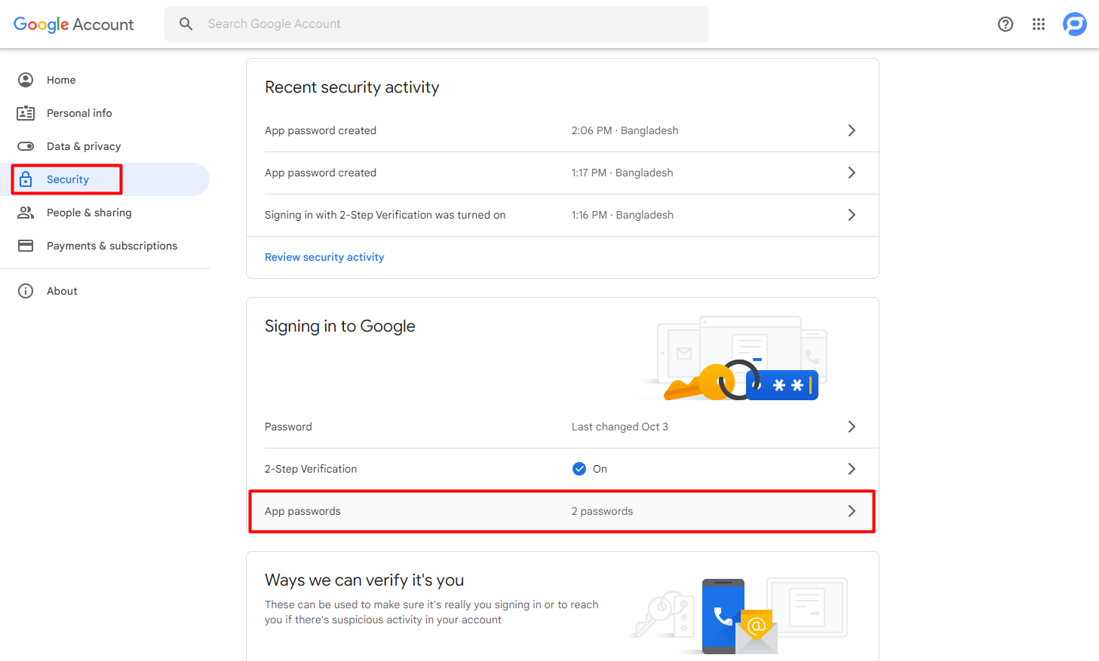Screen dimensions: 1099x661
Task: Focus the Search Google Account field
Action: coord(453,24)
